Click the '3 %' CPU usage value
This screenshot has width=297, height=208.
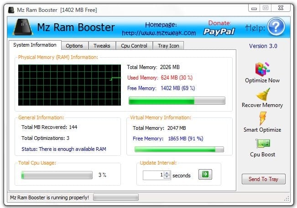coord(102,175)
